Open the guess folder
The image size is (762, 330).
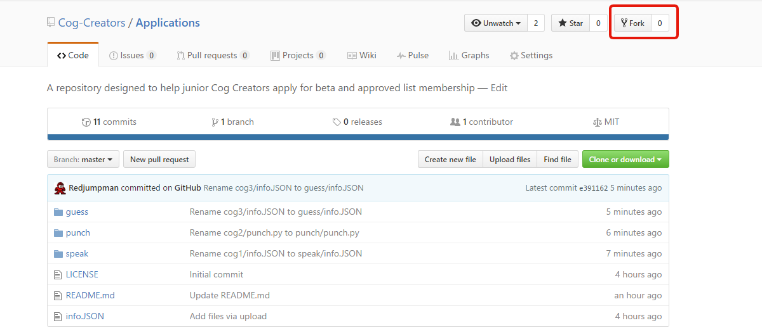(x=77, y=212)
